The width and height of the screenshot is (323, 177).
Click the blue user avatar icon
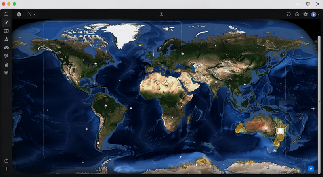[x=314, y=14]
